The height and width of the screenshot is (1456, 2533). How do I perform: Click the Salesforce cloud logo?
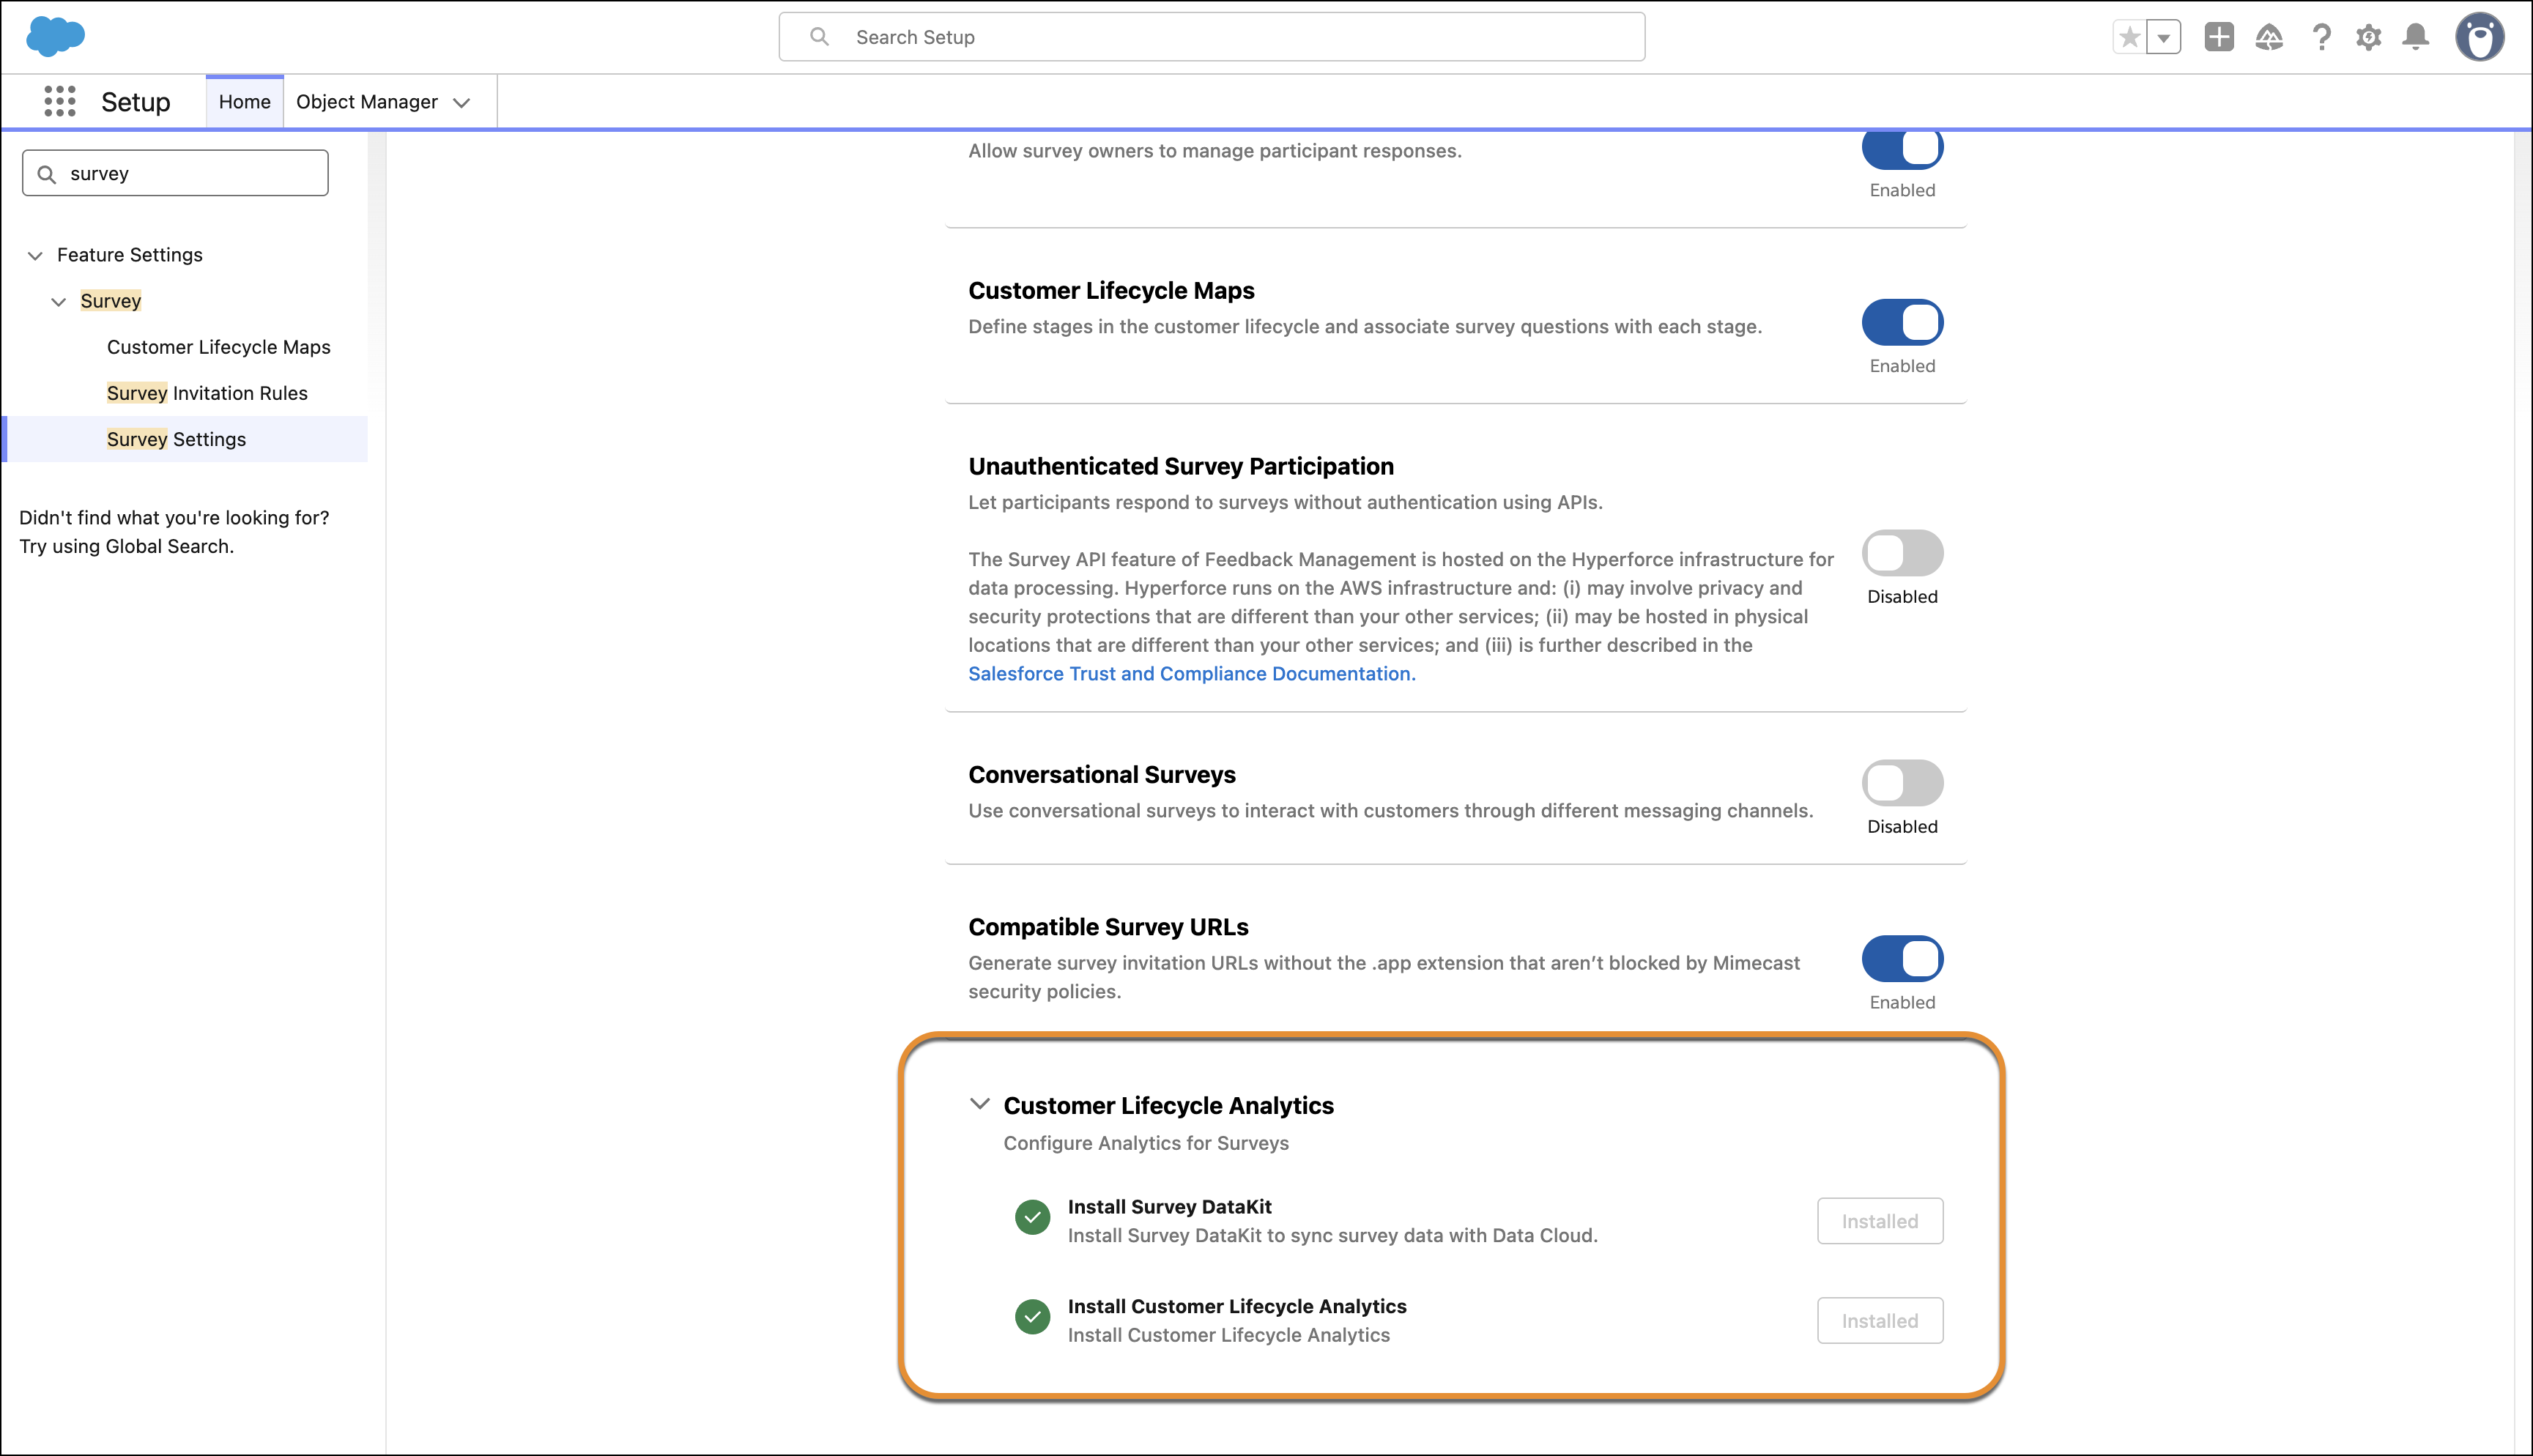pyautogui.click(x=55, y=37)
